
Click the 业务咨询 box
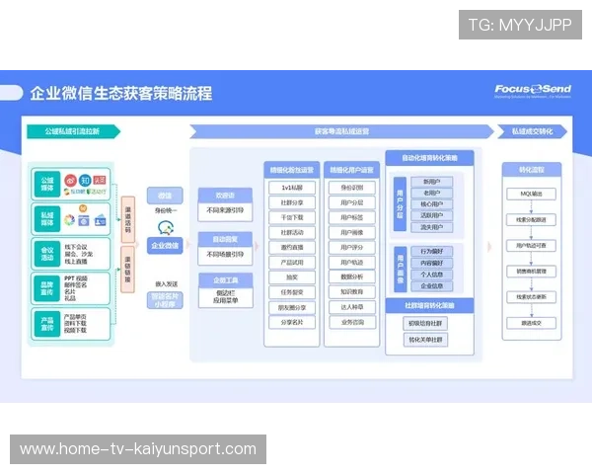pos(352,322)
